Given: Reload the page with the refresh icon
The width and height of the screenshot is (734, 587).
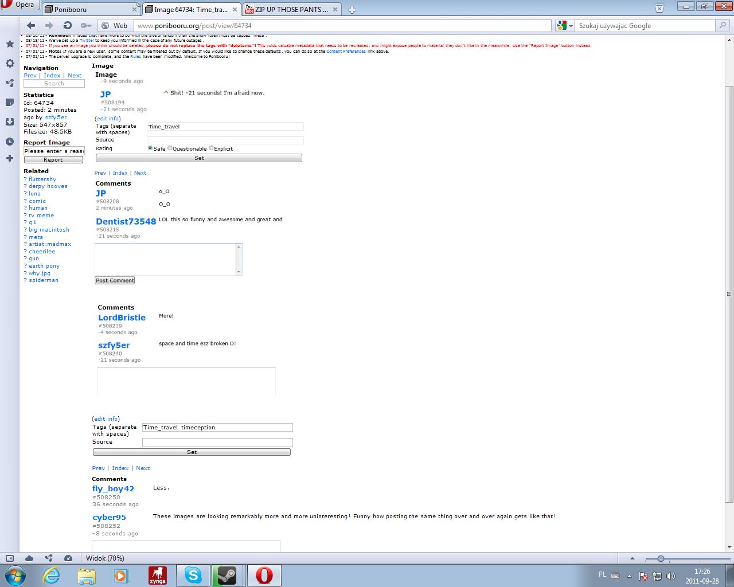Looking at the screenshot, I should [68, 25].
